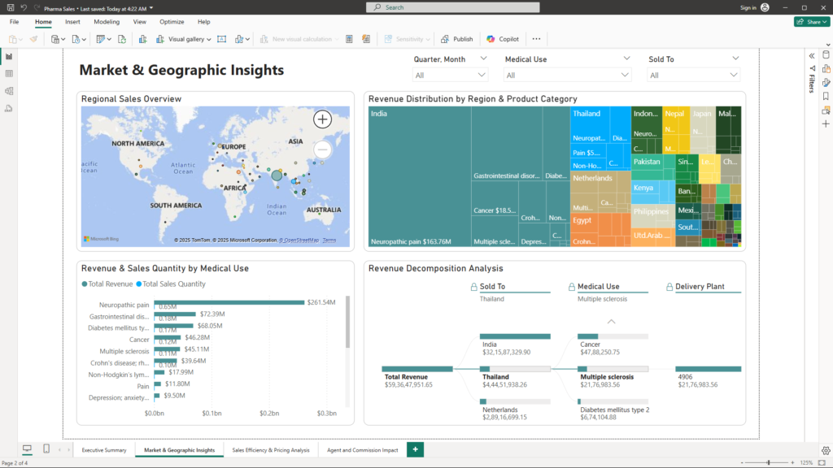Switch to mobile layout icon
833x468 pixels.
pyautogui.click(x=46, y=449)
